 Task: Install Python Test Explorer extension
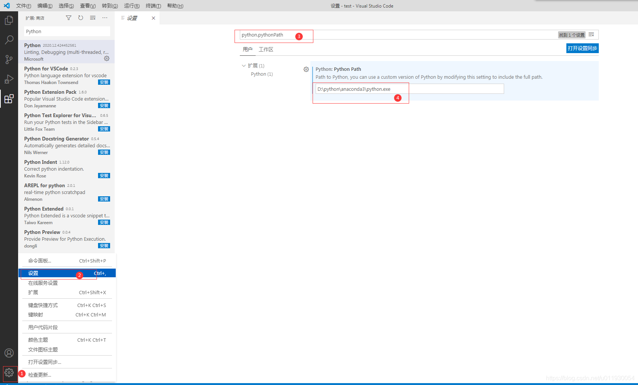104,129
